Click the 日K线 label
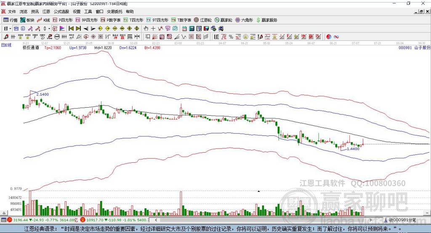Image resolution: width=431 pixels, height=233 pixels. 6,45
